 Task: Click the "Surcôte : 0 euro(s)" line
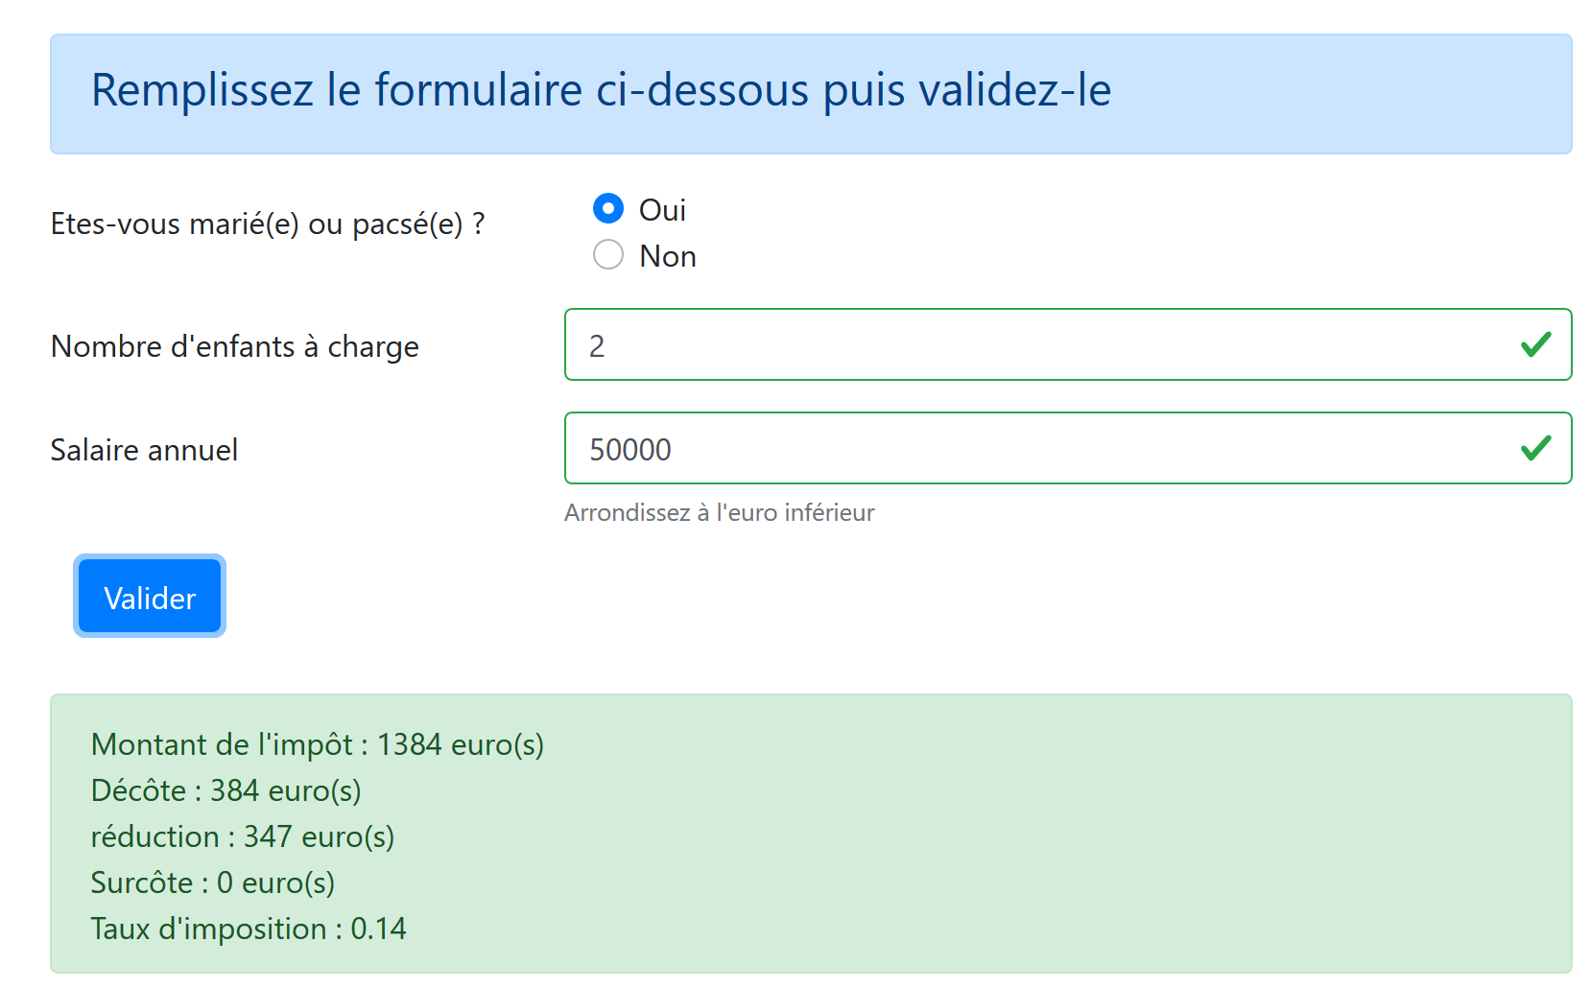(x=212, y=883)
